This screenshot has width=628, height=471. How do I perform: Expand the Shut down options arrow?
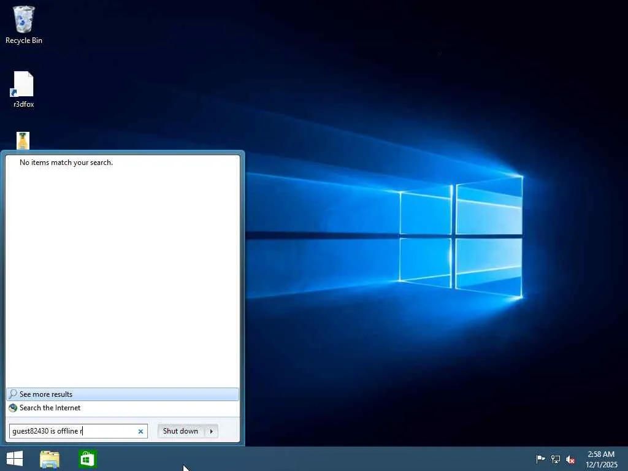click(x=212, y=431)
